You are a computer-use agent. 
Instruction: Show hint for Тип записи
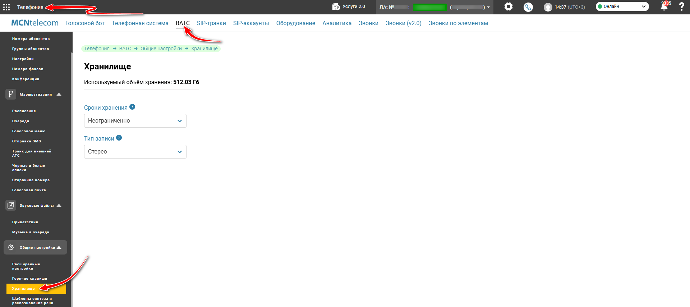click(x=119, y=138)
